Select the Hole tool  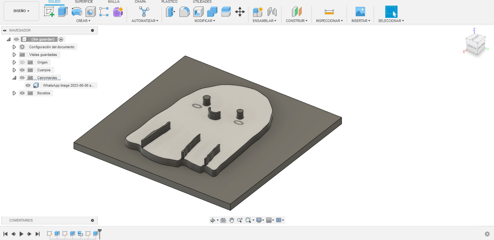tap(91, 12)
